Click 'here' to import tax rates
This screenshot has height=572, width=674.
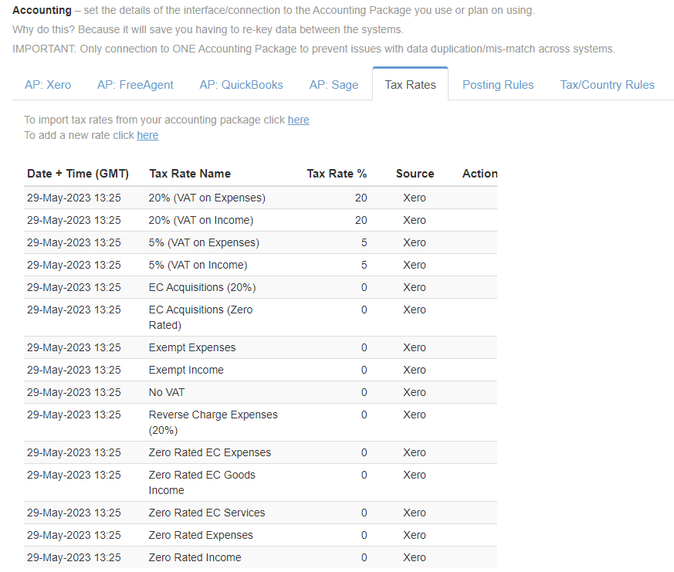[x=298, y=120]
